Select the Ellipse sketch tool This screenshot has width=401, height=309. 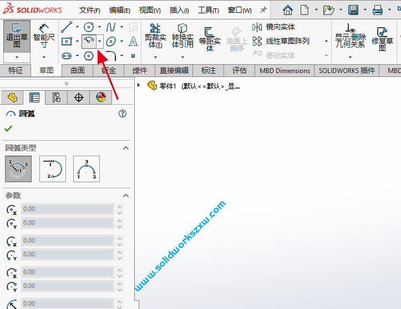tap(111, 41)
